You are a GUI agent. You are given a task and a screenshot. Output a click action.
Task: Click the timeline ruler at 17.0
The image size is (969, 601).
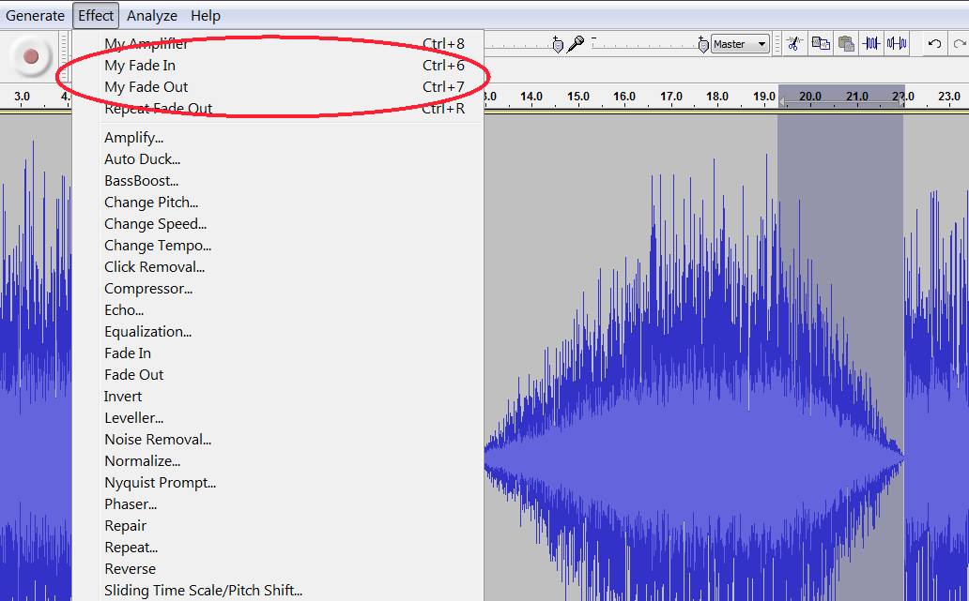(670, 97)
